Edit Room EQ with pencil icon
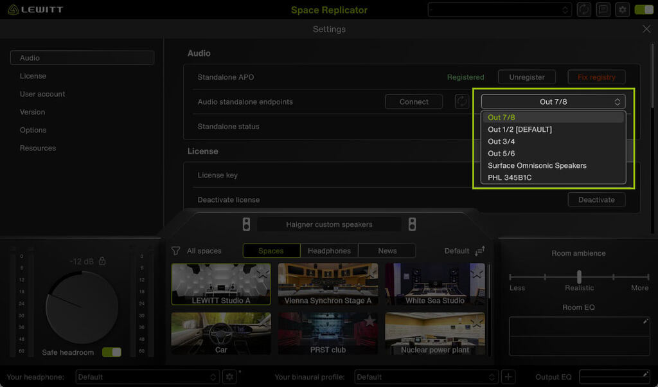Image resolution: width=658 pixels, height=387 pixels. pos(645,321)
